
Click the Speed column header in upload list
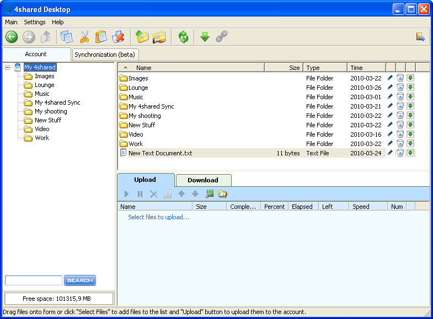[x=368, y=207]
